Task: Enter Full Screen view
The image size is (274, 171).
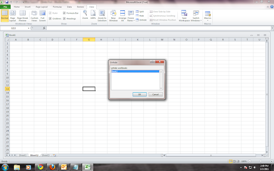Action: tap(42, 16)
